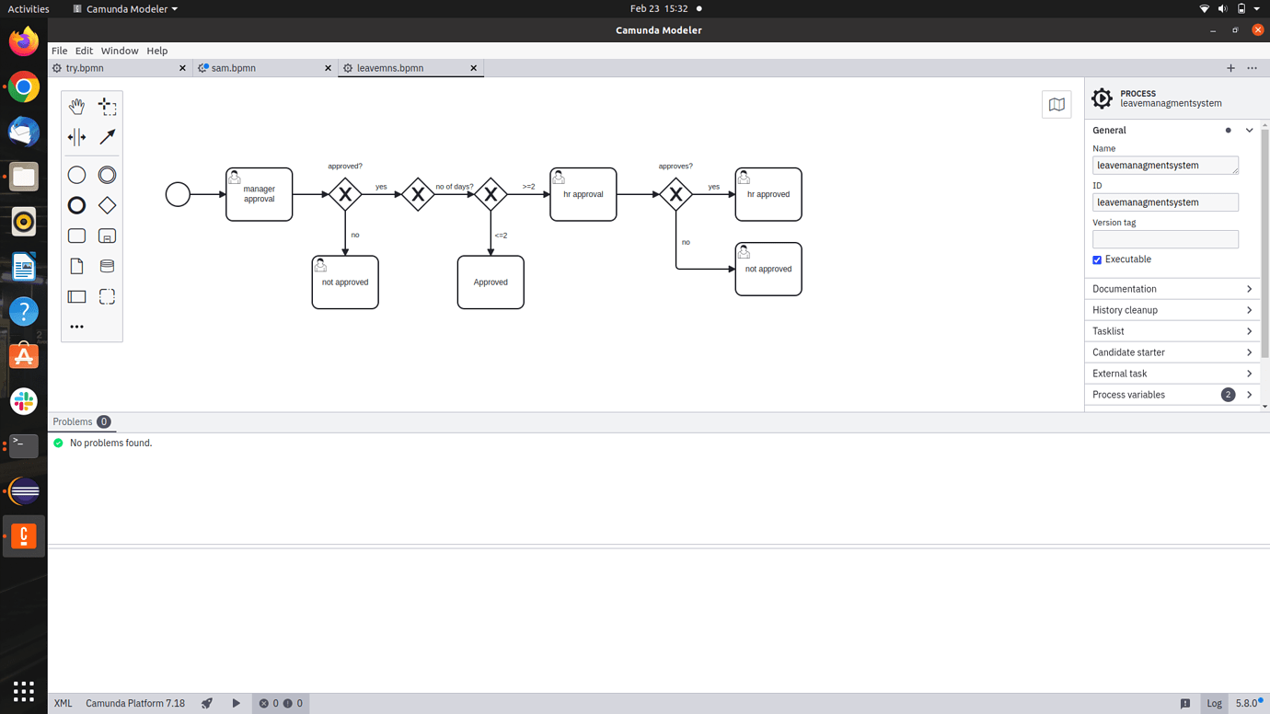Create a pool/participant from palette
The height and width of the screenshot is (714, 1270).
point(76,296)
